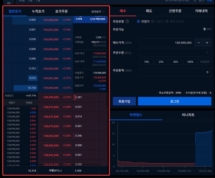Screen dimensions: 215x178
Task: Click the 로그인 button
Action: tap(174, 101)
